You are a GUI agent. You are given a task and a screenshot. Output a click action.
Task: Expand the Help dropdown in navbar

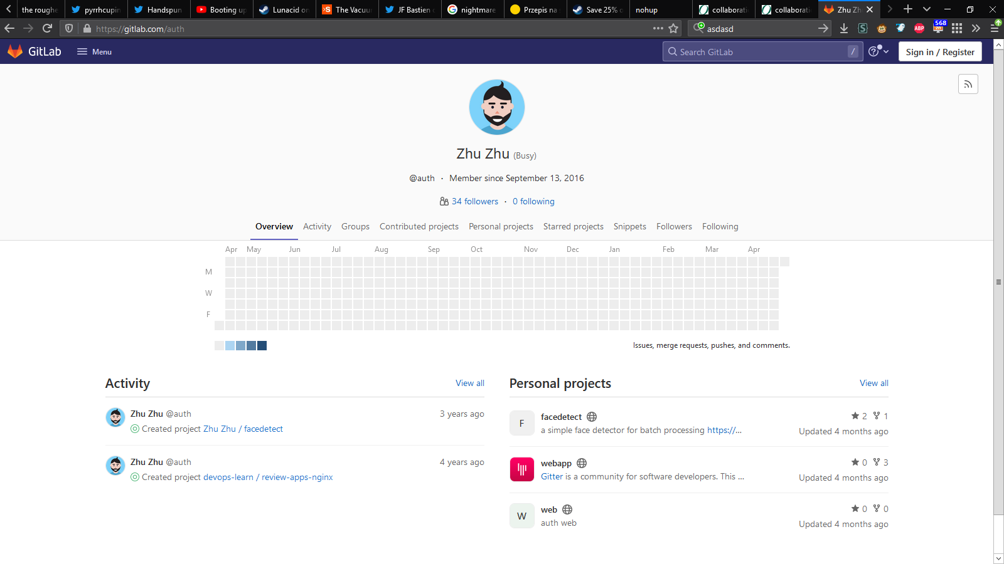click(x=878, y=51)
